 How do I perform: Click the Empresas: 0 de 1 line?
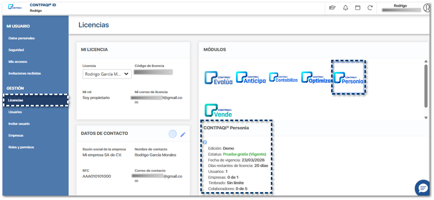pos(223,177)
